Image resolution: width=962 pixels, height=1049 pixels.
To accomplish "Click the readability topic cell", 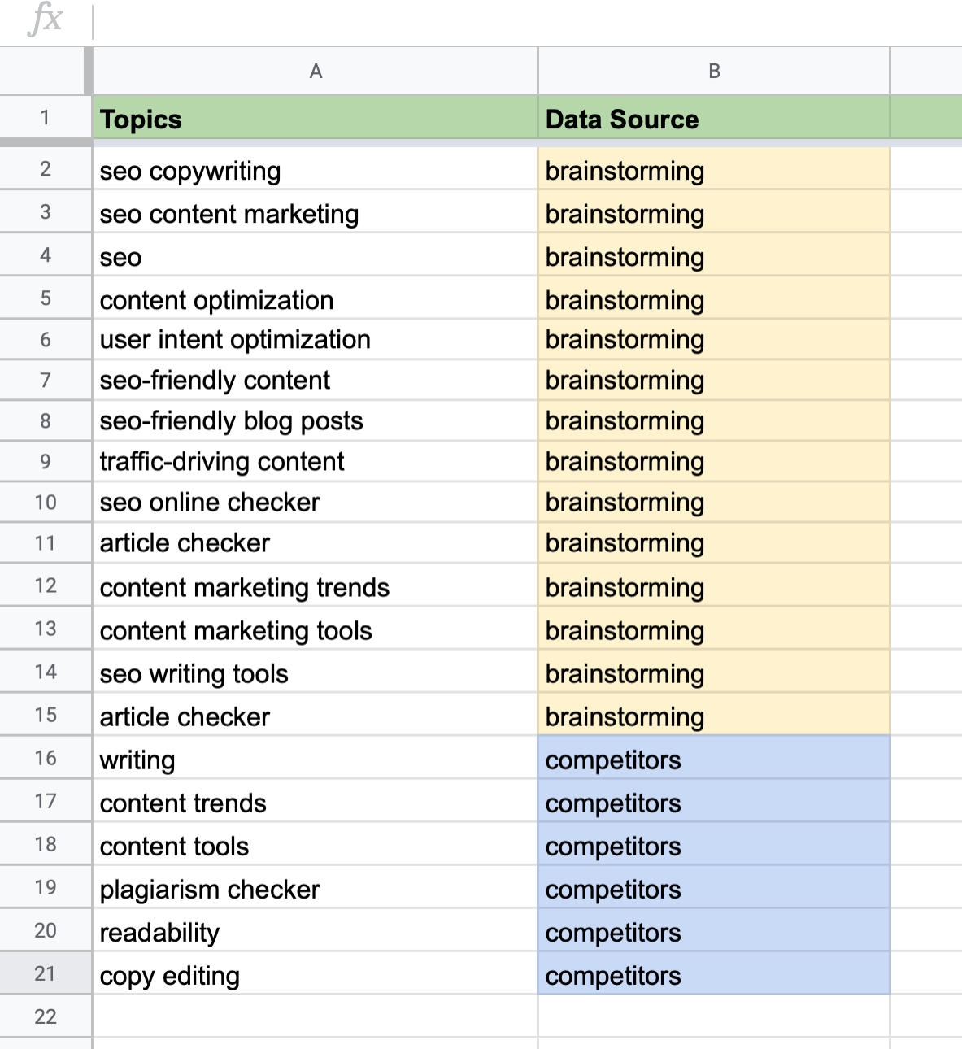I will pos(315,933).
